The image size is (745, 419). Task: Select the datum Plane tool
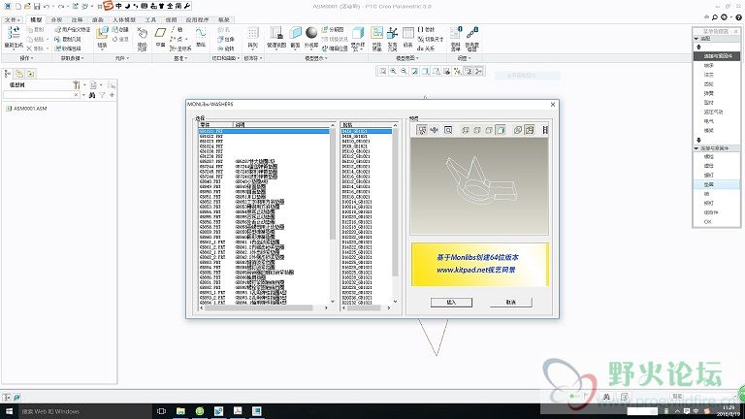[161, 33]
